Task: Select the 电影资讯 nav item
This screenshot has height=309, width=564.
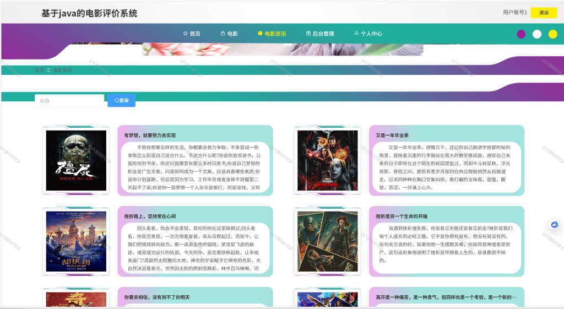Action: [272, 34]
